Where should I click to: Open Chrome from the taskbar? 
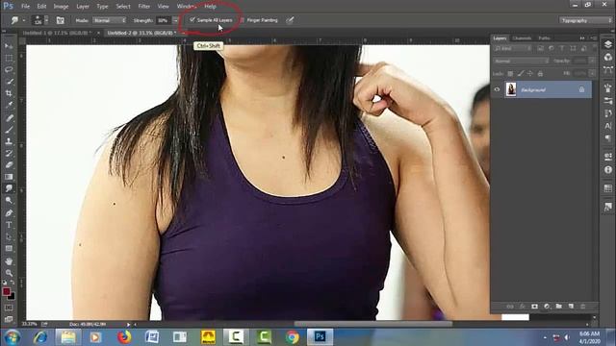pos(292,337)
